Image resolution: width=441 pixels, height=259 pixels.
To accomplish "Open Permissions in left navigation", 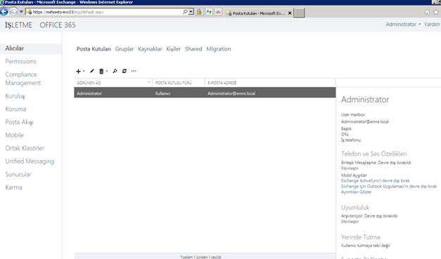I will pos(21,62).
